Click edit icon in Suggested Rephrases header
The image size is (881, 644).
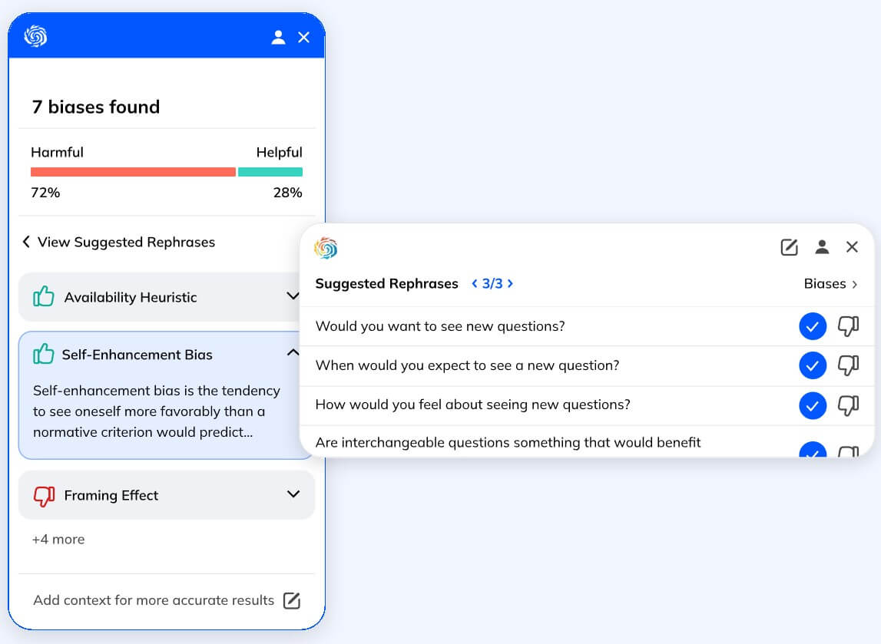tap(789, 247)
